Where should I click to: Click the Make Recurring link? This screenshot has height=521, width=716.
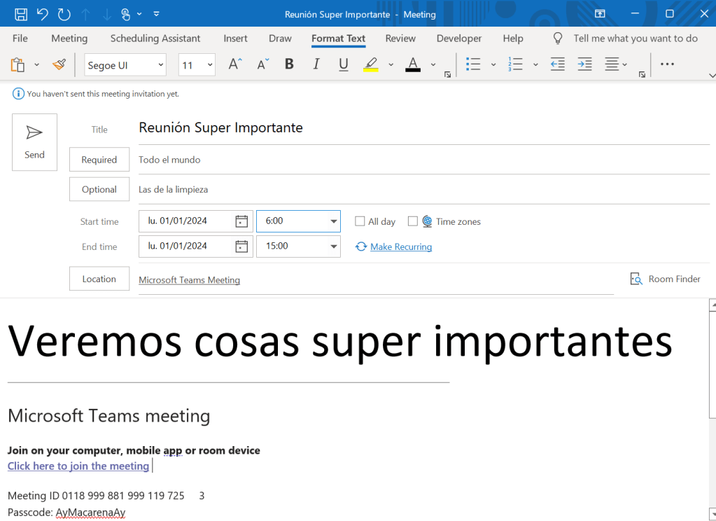point(400,246)
